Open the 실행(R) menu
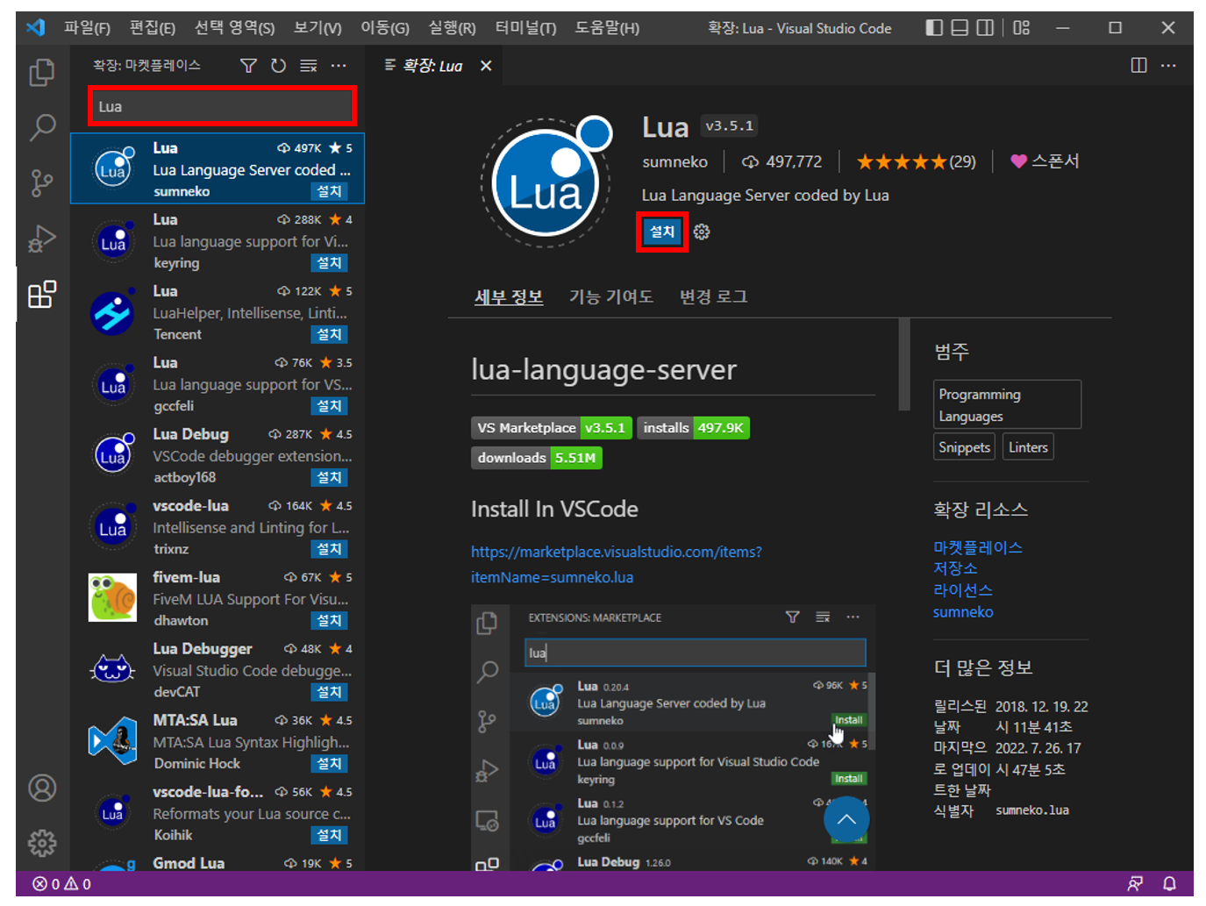Viewport: 1206px width, 906px height. click(452, 28)
